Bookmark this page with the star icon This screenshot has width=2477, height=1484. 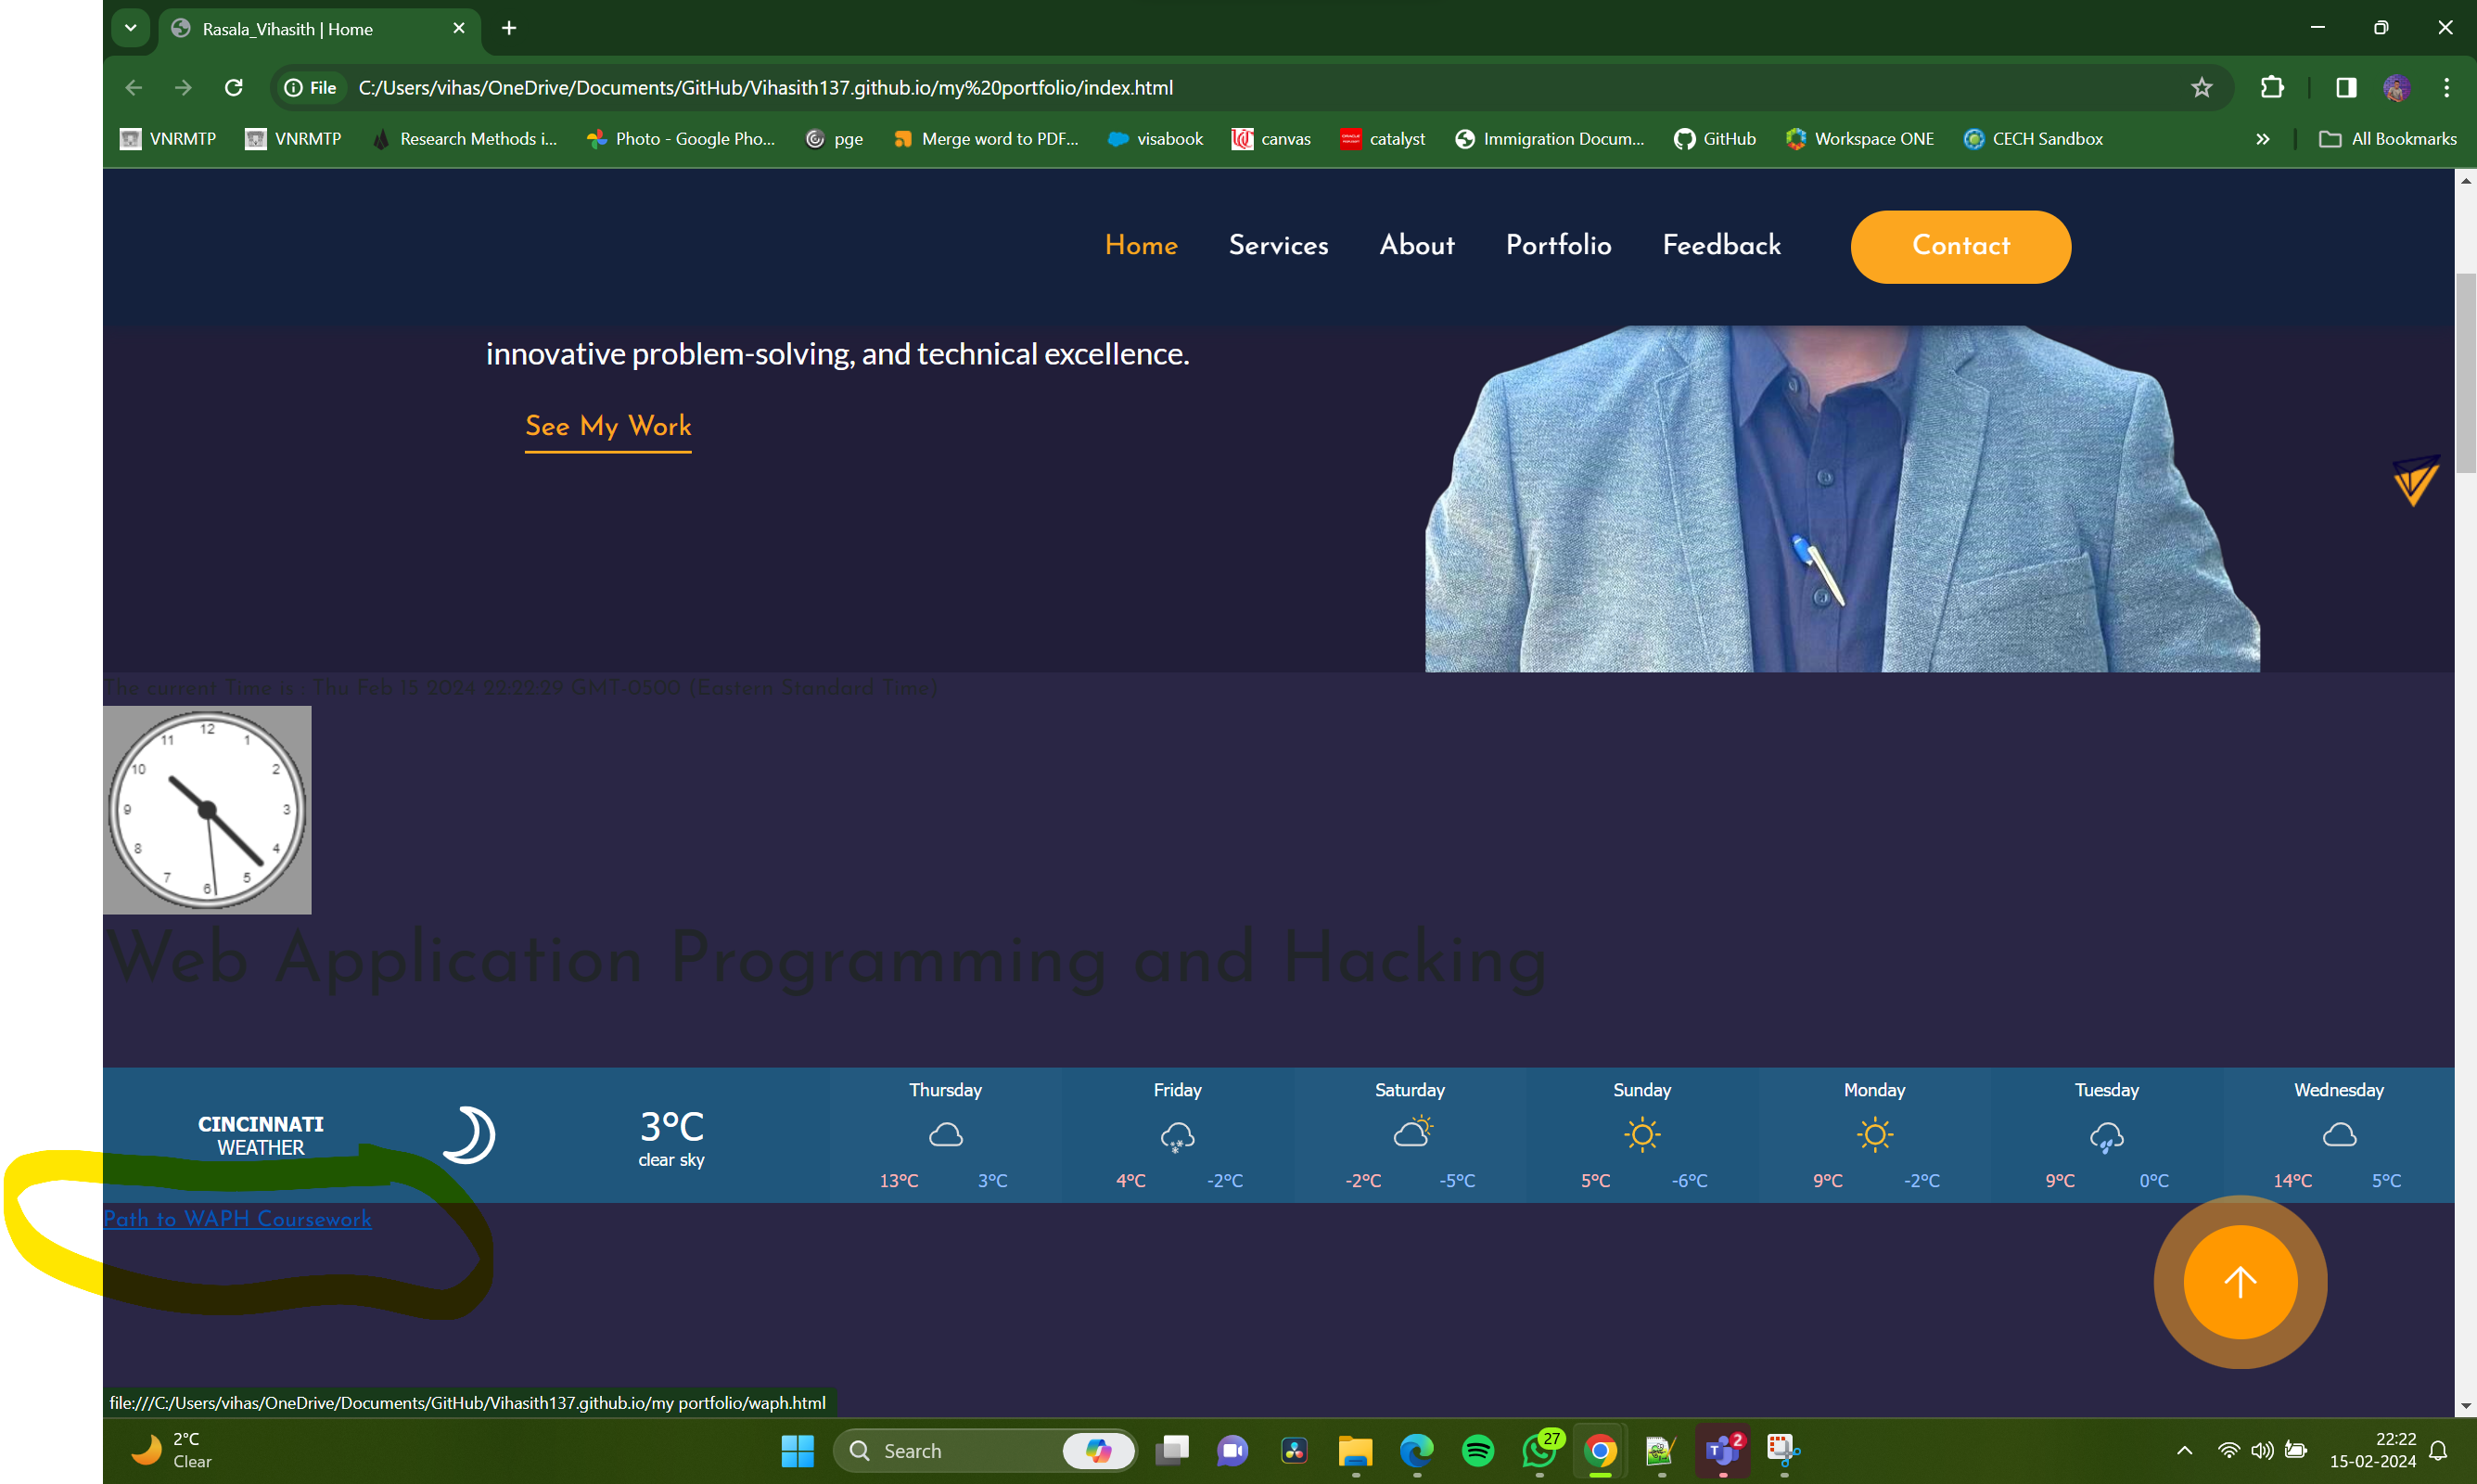(x=2202, y=87)
